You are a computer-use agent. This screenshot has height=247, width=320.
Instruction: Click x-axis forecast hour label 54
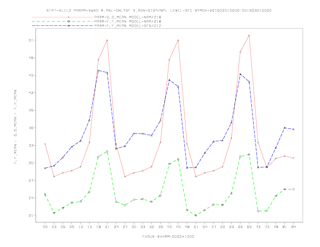click(205, 227)
